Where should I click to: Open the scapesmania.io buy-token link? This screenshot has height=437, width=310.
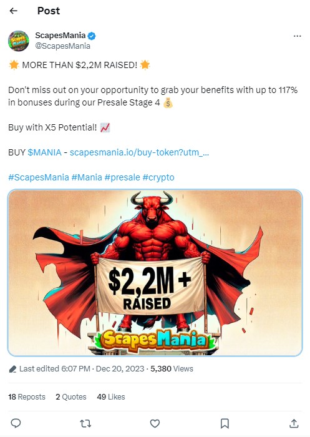pyautogui.click(x=139, y=152)
